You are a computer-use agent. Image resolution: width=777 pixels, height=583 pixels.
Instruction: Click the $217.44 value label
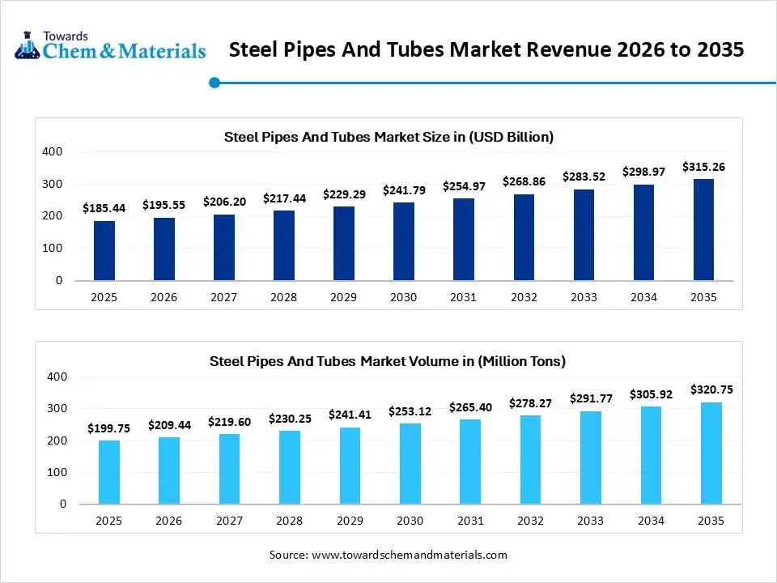(284, 198)
